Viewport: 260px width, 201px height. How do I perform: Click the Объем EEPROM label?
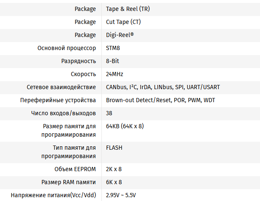pyautogui.click(x=75, y=169)
